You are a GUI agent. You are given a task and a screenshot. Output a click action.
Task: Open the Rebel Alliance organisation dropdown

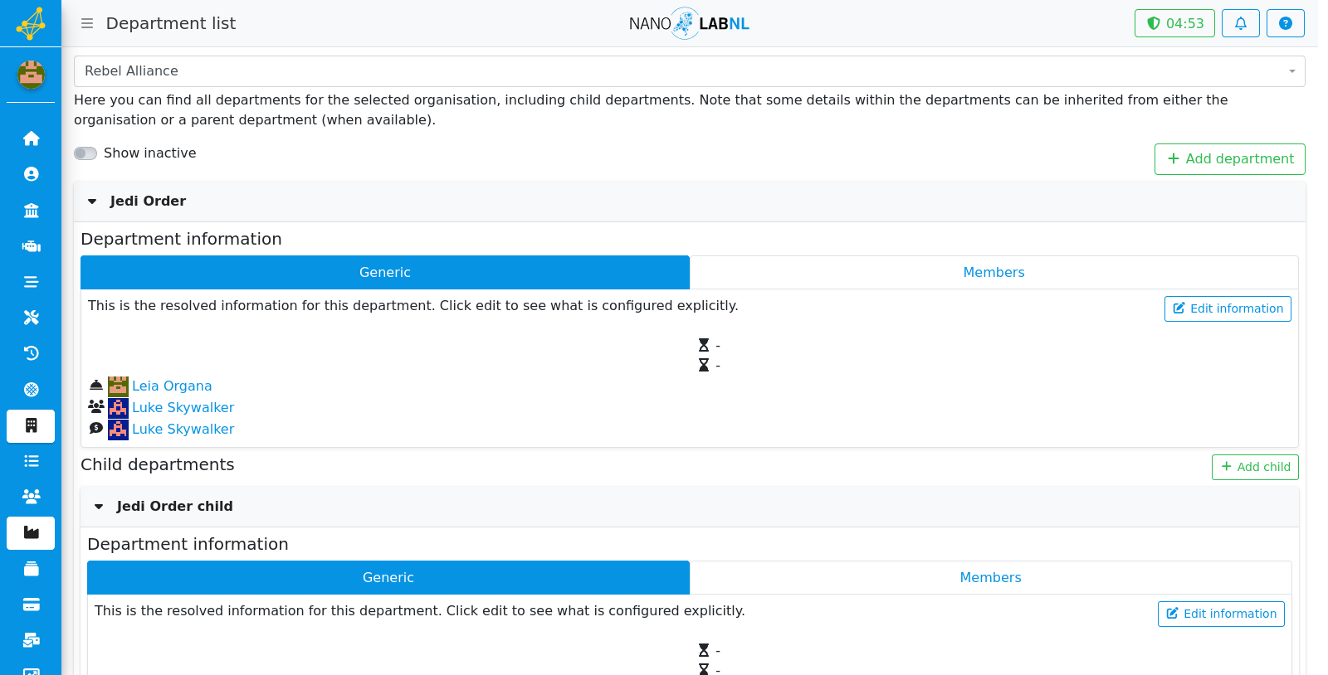tap(689, 71)
